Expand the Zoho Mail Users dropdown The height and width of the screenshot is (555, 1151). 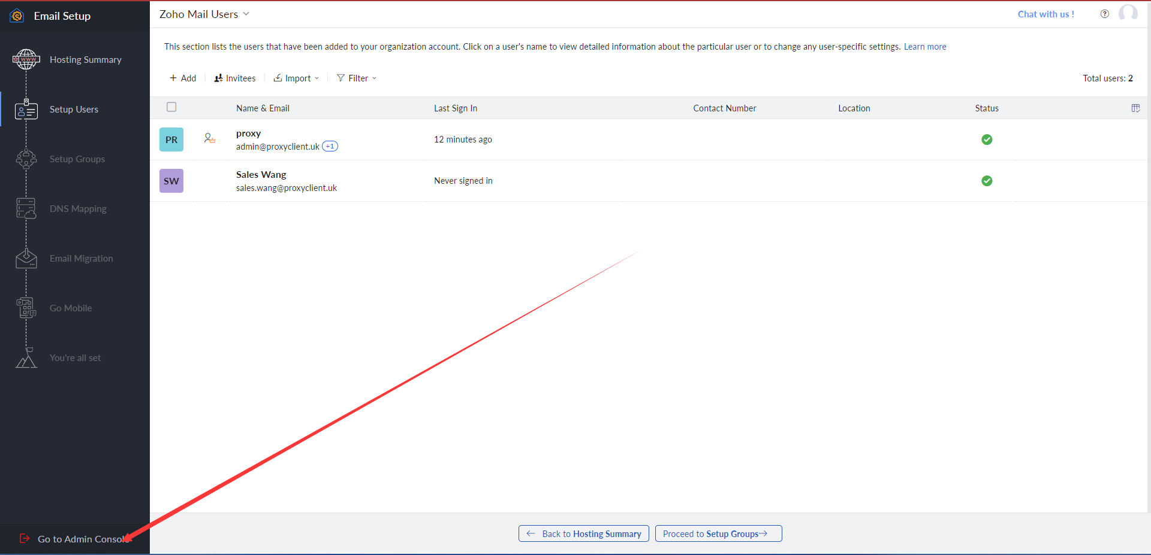246,14
